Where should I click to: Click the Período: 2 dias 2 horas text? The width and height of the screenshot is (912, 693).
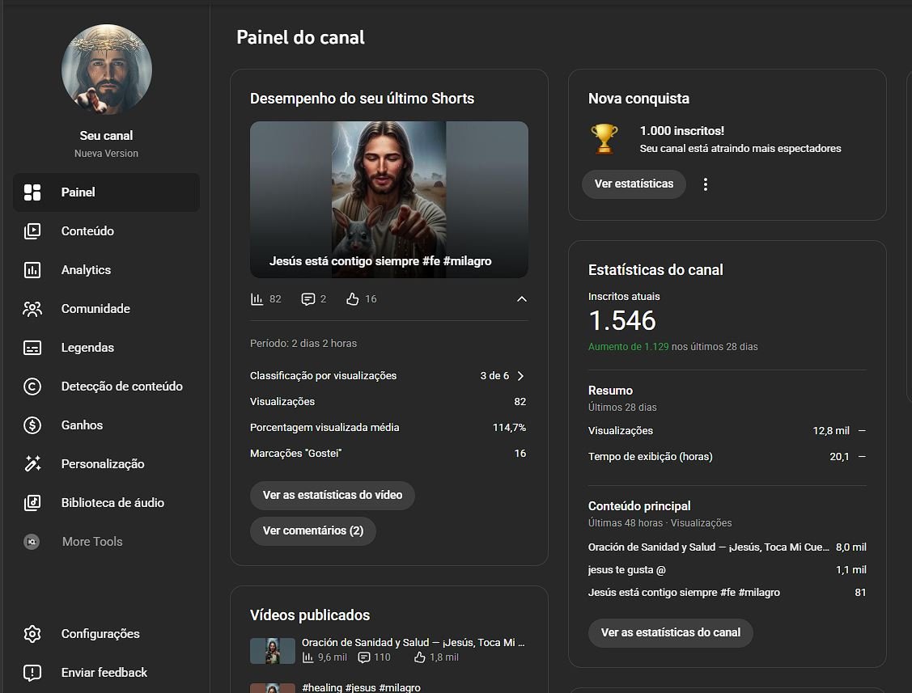[303, 344]
